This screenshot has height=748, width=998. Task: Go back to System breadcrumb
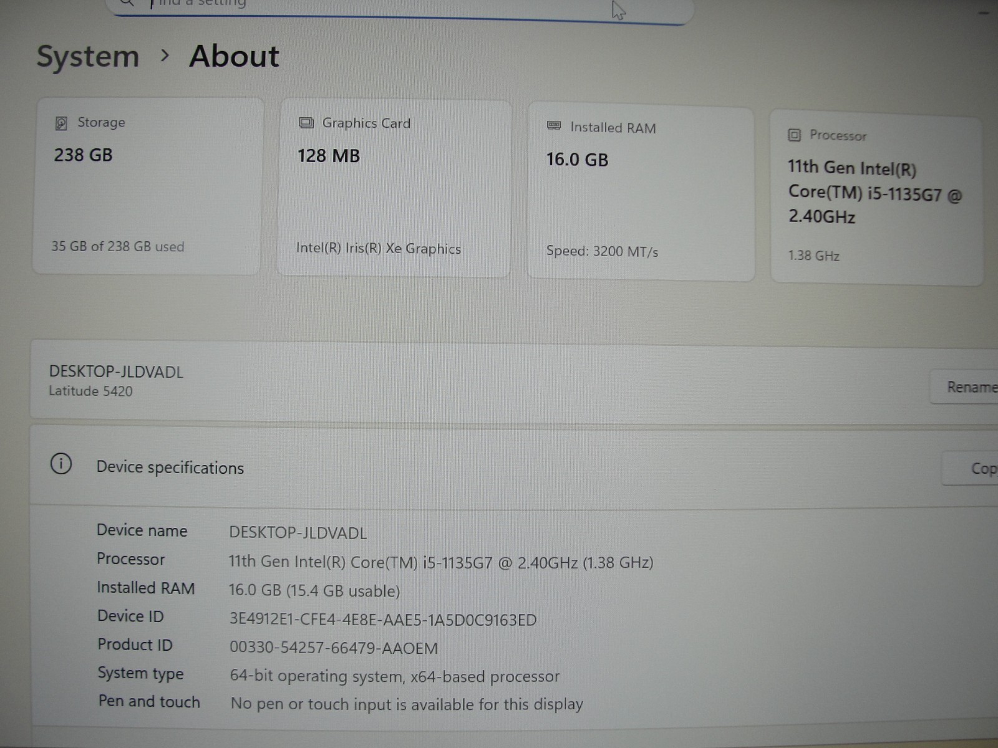pyautogui.click(x=88, y=56)
